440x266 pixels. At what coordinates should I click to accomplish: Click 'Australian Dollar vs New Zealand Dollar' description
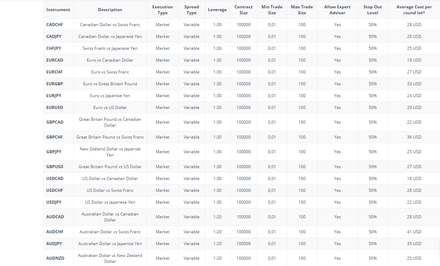click(x=110, y=258)
